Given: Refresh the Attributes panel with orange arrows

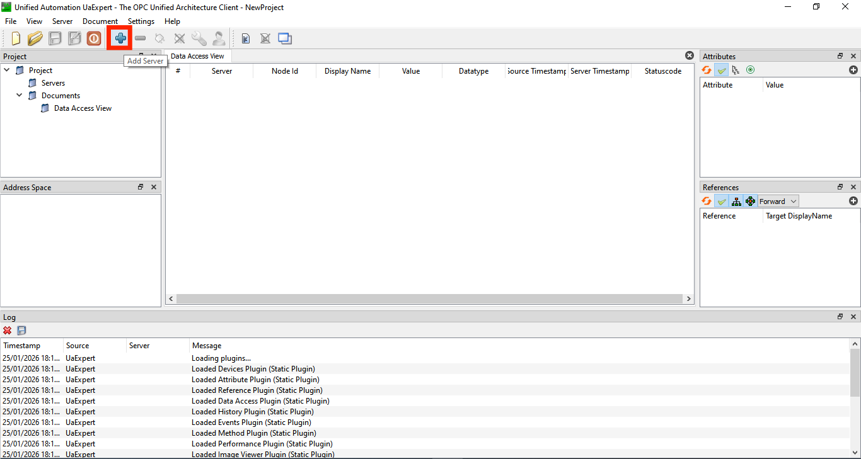Looking at the screenshot, I should coord(707,70).
